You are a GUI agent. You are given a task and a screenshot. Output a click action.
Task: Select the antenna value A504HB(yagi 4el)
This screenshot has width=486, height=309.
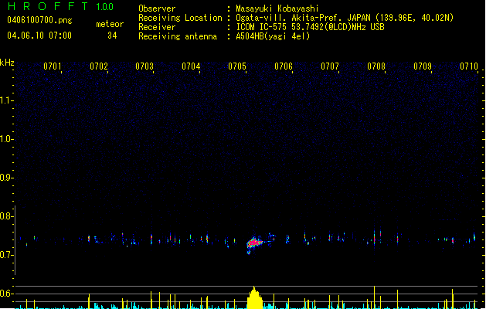pos(273,36)
